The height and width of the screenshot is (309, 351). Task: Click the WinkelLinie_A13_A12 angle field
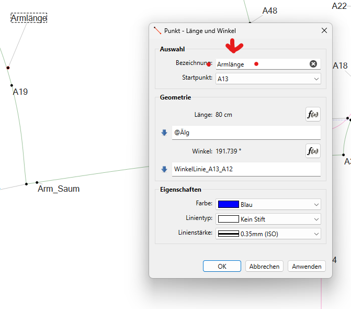pyautogui.click(x=246, y=170)
